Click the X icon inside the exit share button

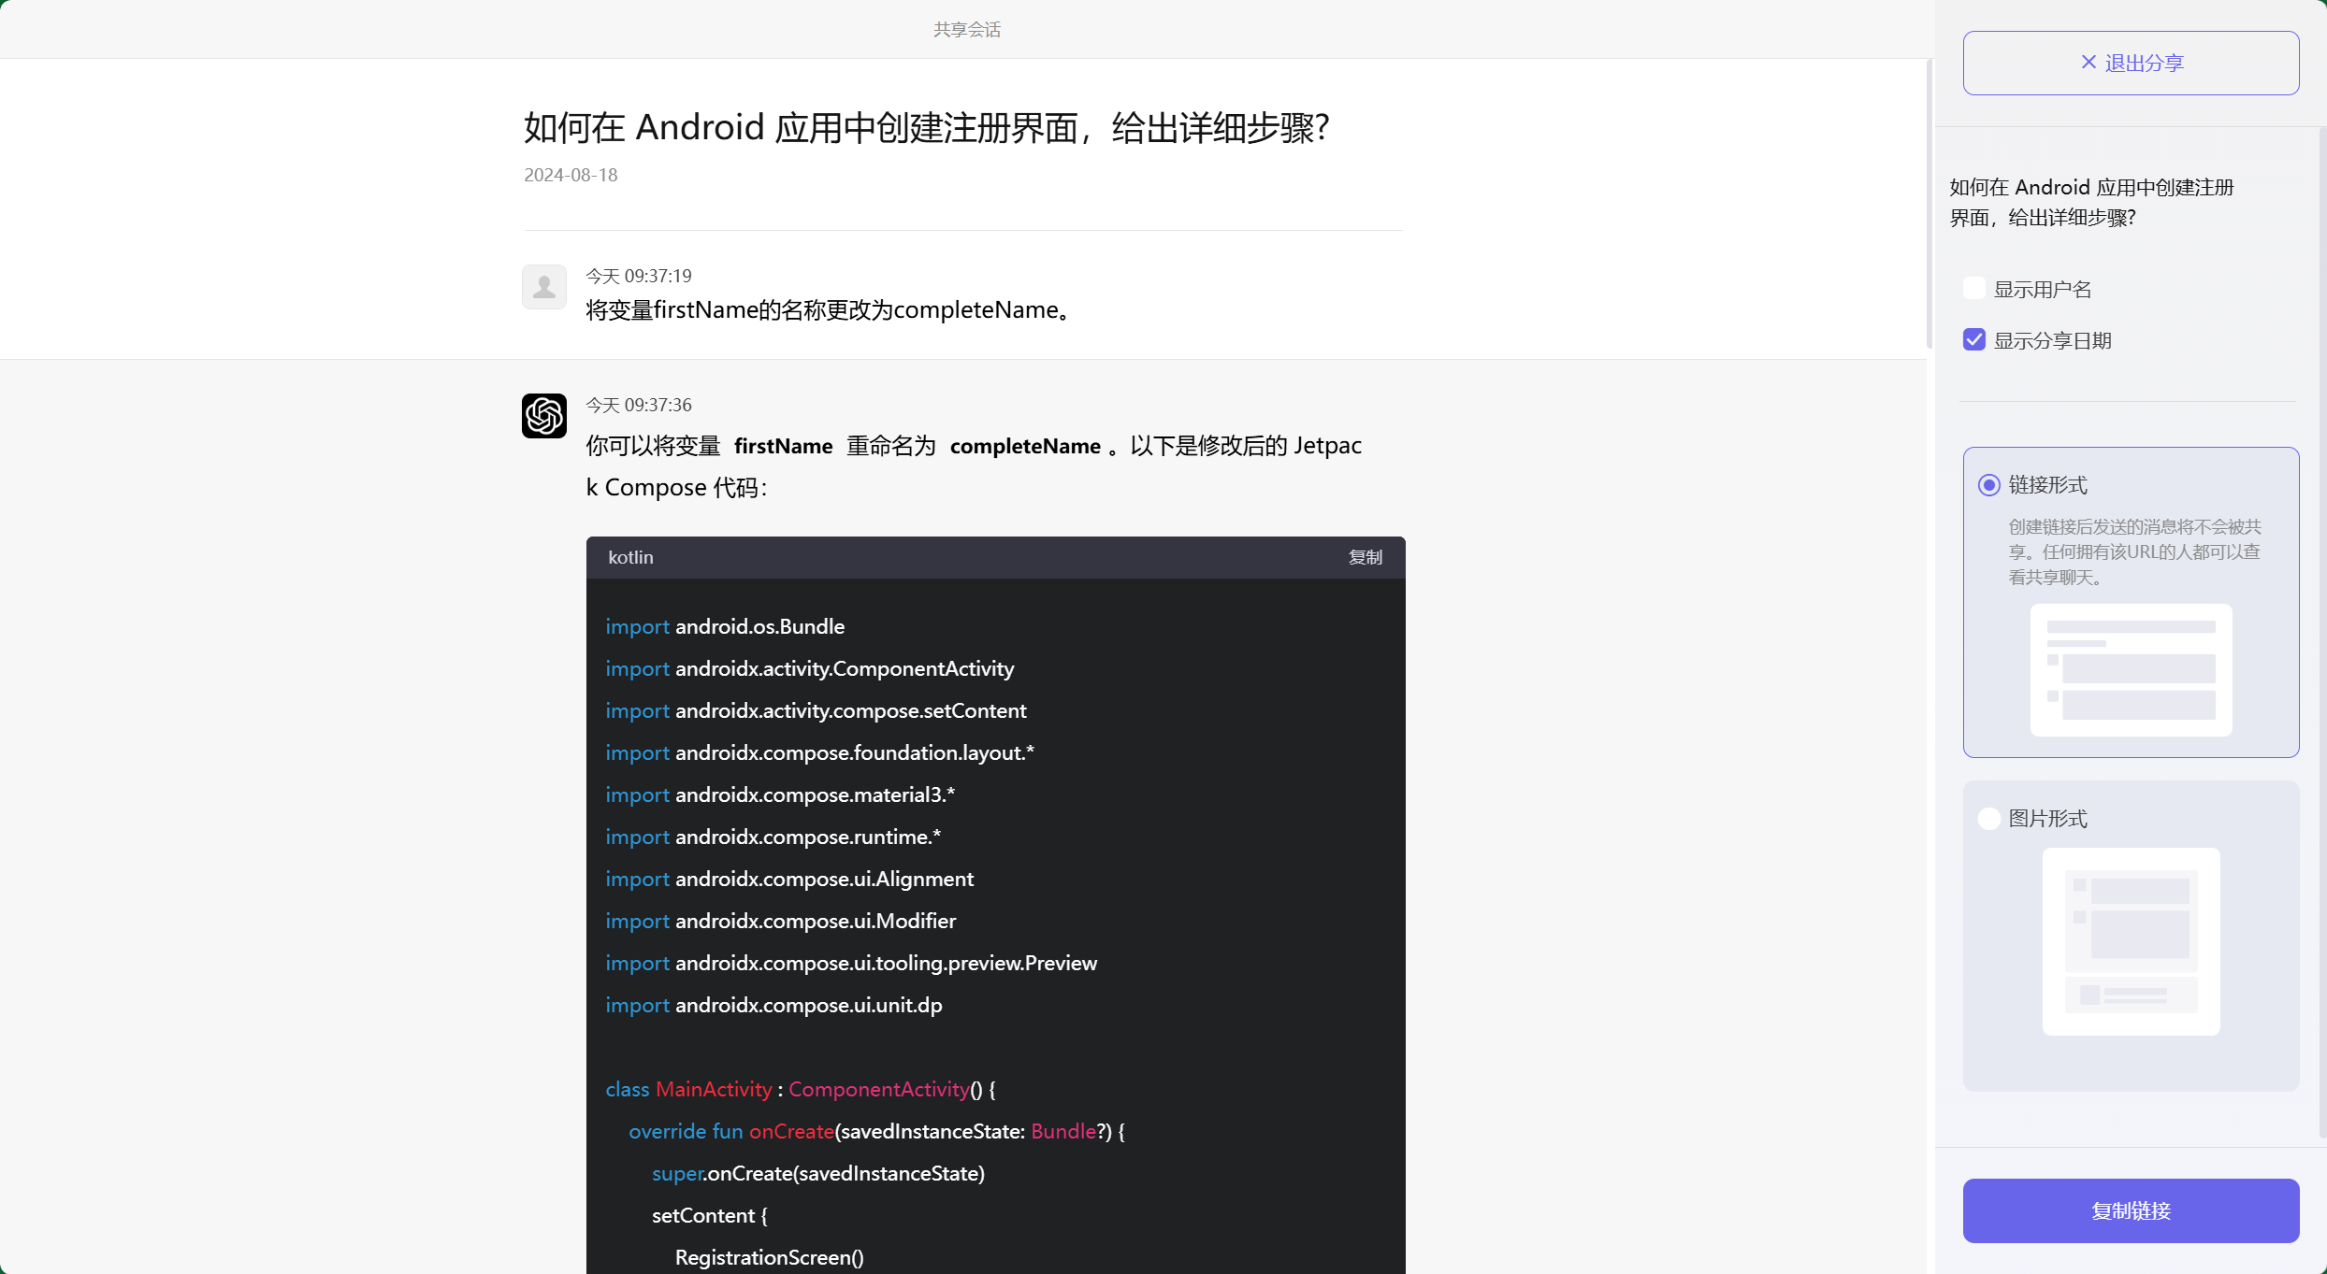(x=2089, y=62)
